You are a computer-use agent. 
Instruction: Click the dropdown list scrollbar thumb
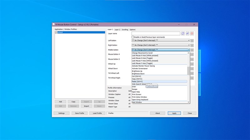point(189,71)
